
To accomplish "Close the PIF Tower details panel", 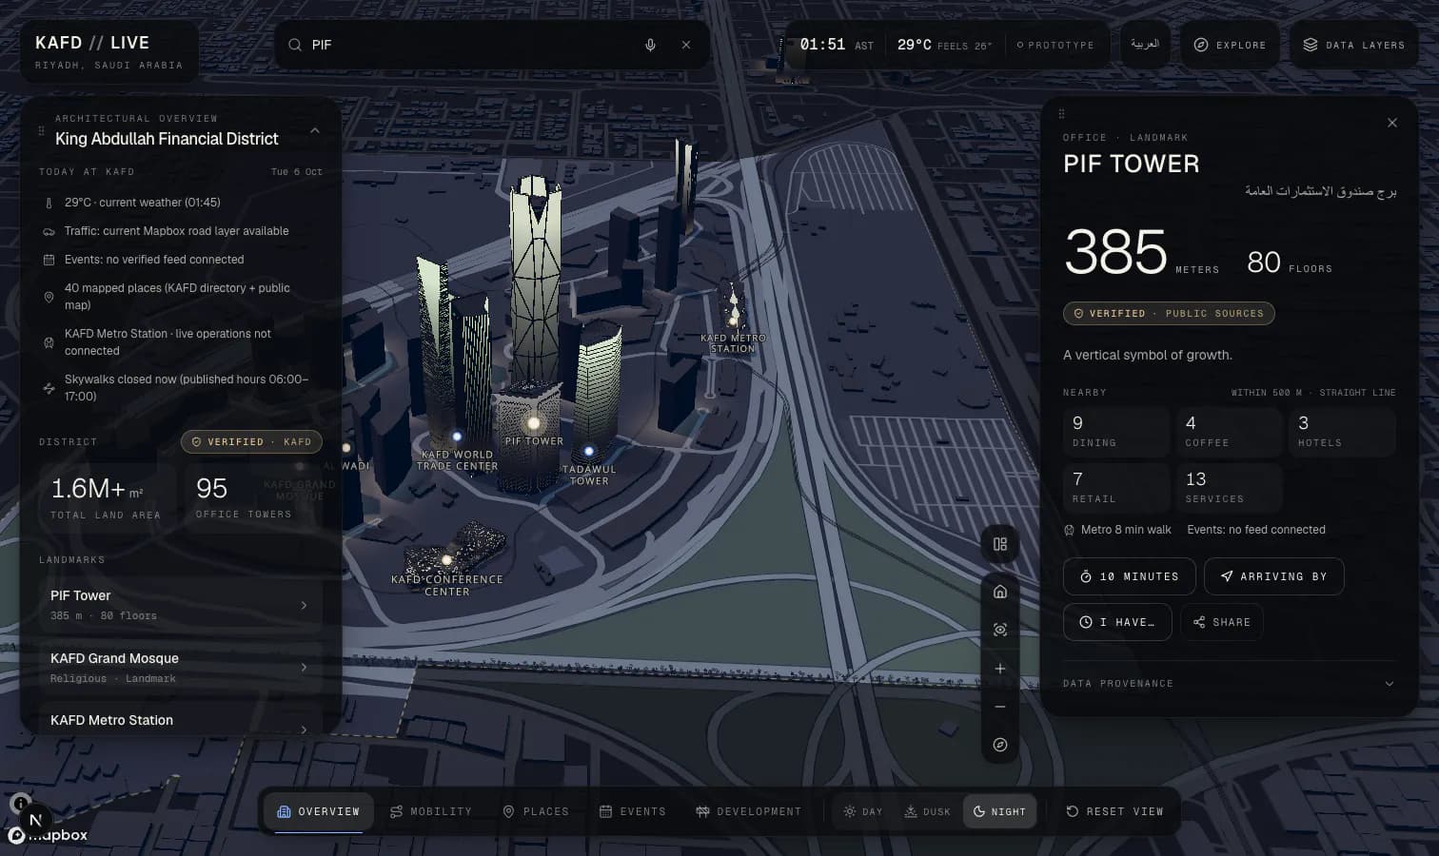I will [x=1392, y=123].
